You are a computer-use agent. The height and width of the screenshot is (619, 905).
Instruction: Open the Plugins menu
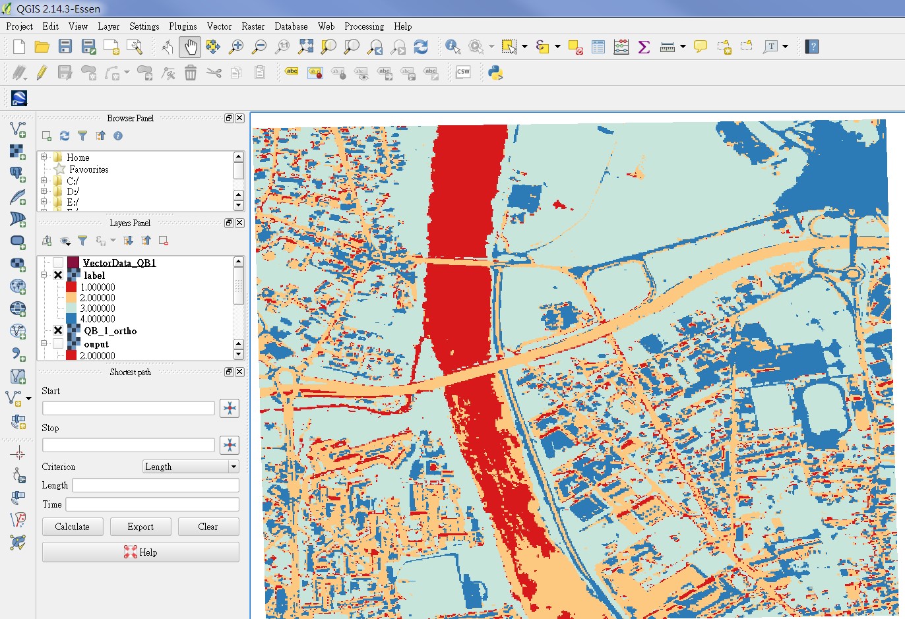pyautogui.click(x=183, y=26)
